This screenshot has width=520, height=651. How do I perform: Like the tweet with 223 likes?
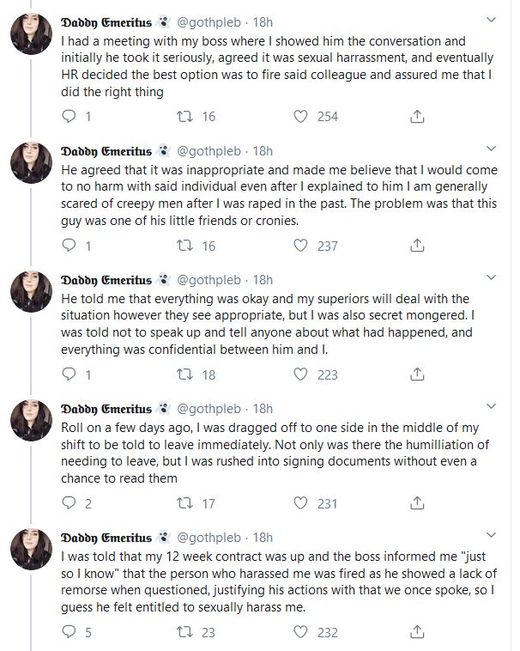301,374
